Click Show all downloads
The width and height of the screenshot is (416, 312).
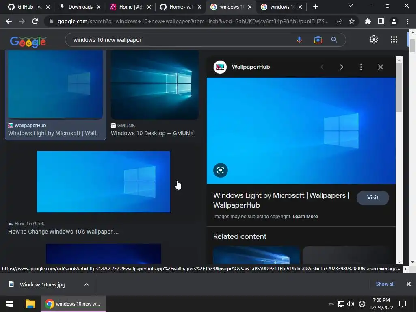(385, 284)
